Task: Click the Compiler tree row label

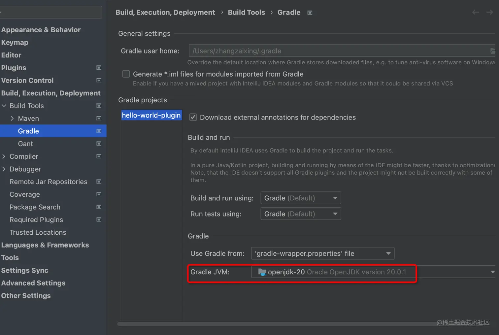Action: 24,156
